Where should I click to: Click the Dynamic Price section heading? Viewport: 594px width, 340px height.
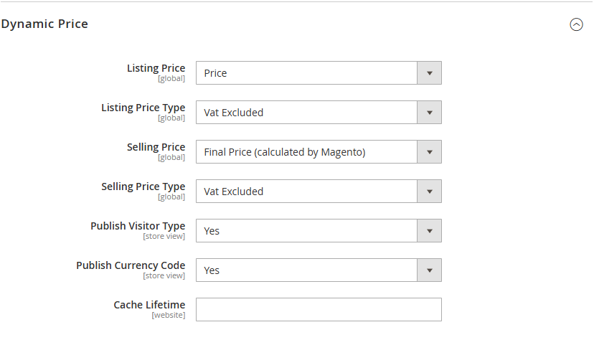click(x=44, y=24)
